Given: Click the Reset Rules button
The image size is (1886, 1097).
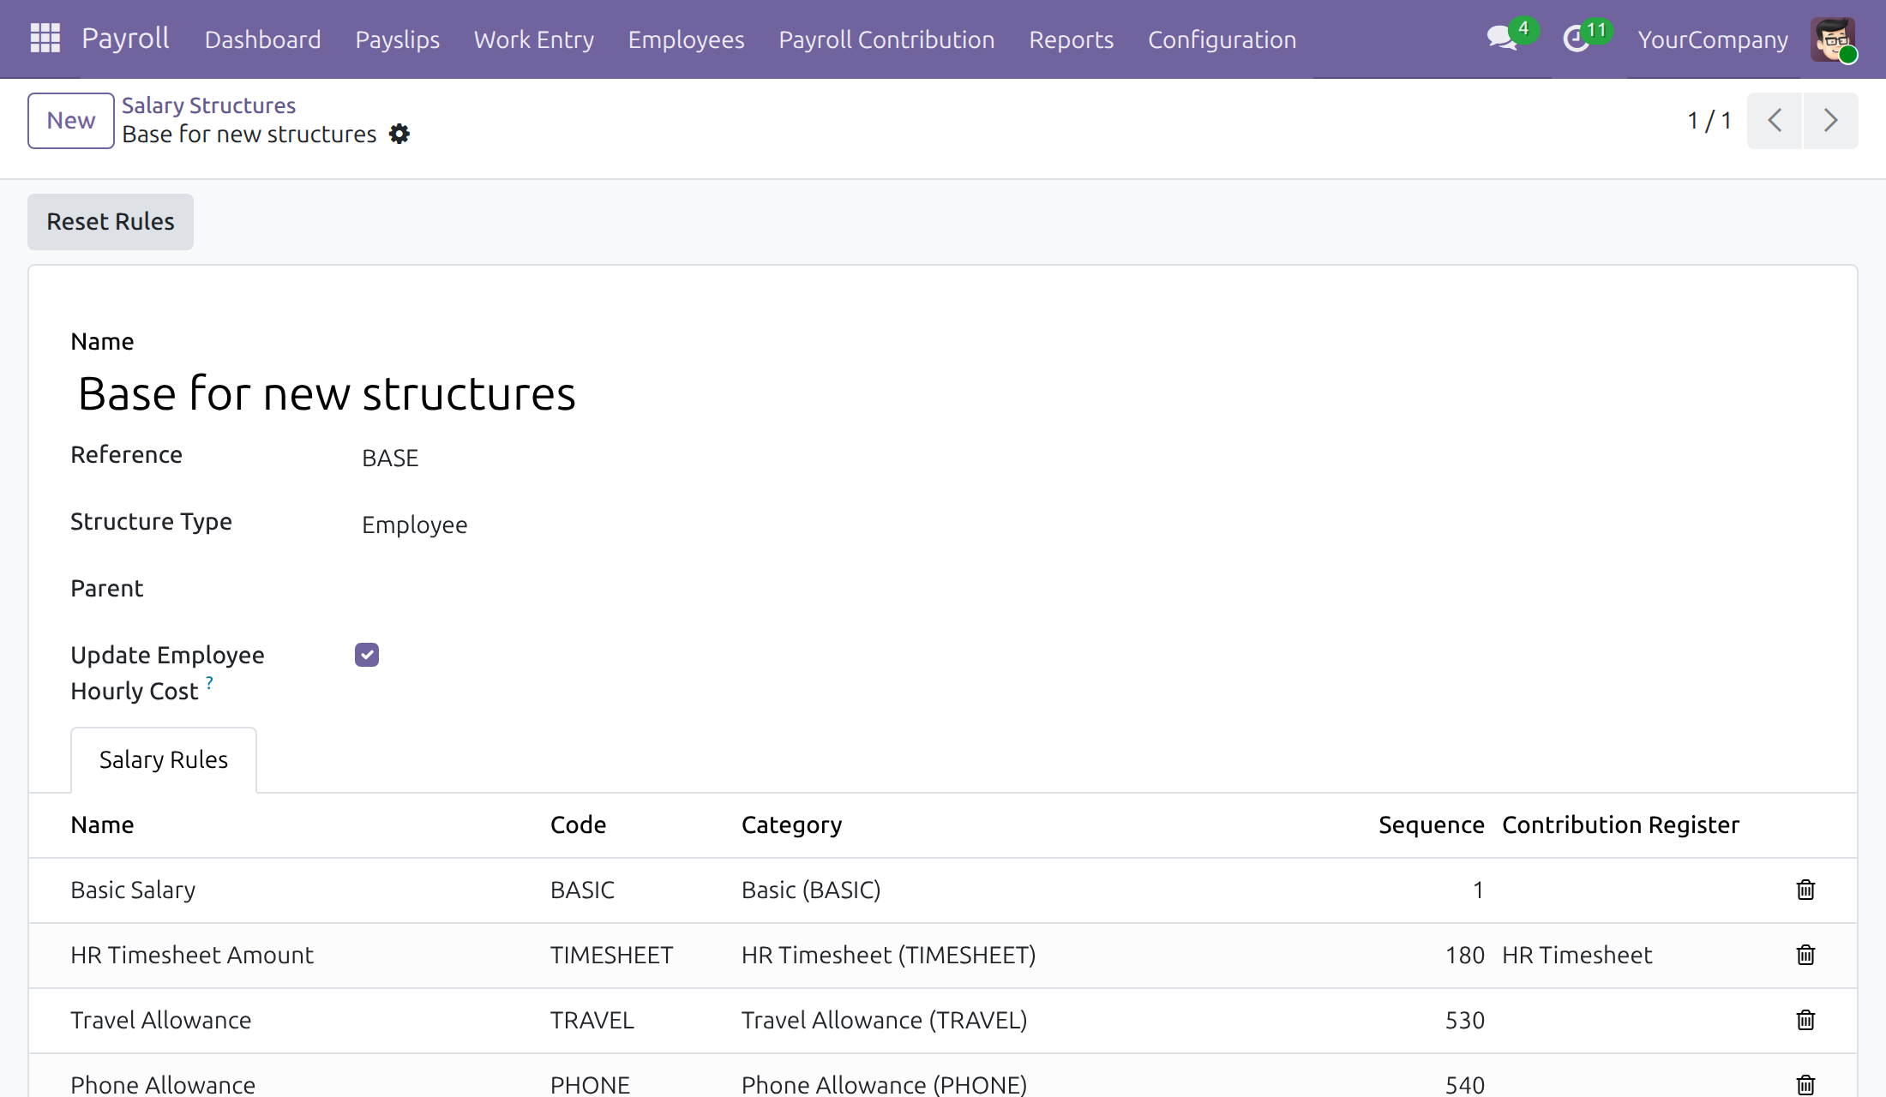Looking at the screenshot, I should point(111,221).
